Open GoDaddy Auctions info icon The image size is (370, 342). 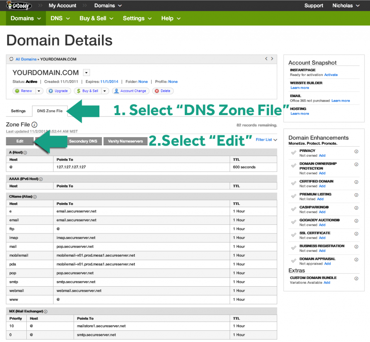(356, 221)
